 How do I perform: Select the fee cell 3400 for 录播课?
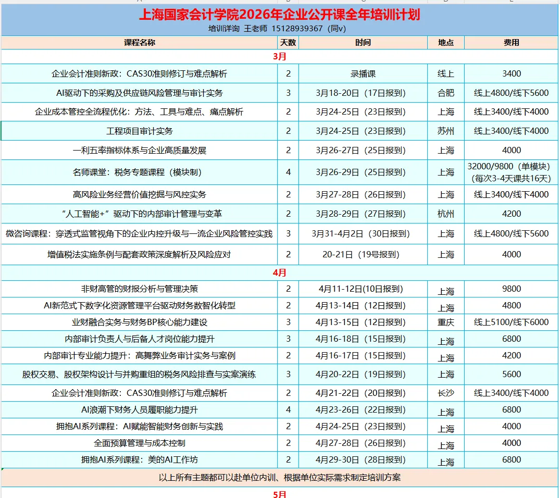(x=511, y=73)
